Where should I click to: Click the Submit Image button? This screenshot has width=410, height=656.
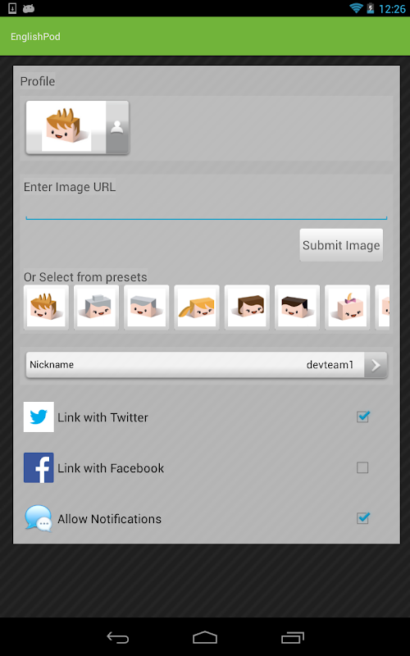point(341,245)
